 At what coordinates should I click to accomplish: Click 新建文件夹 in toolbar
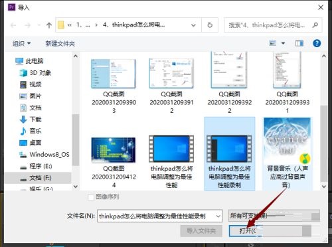[60, 43]
